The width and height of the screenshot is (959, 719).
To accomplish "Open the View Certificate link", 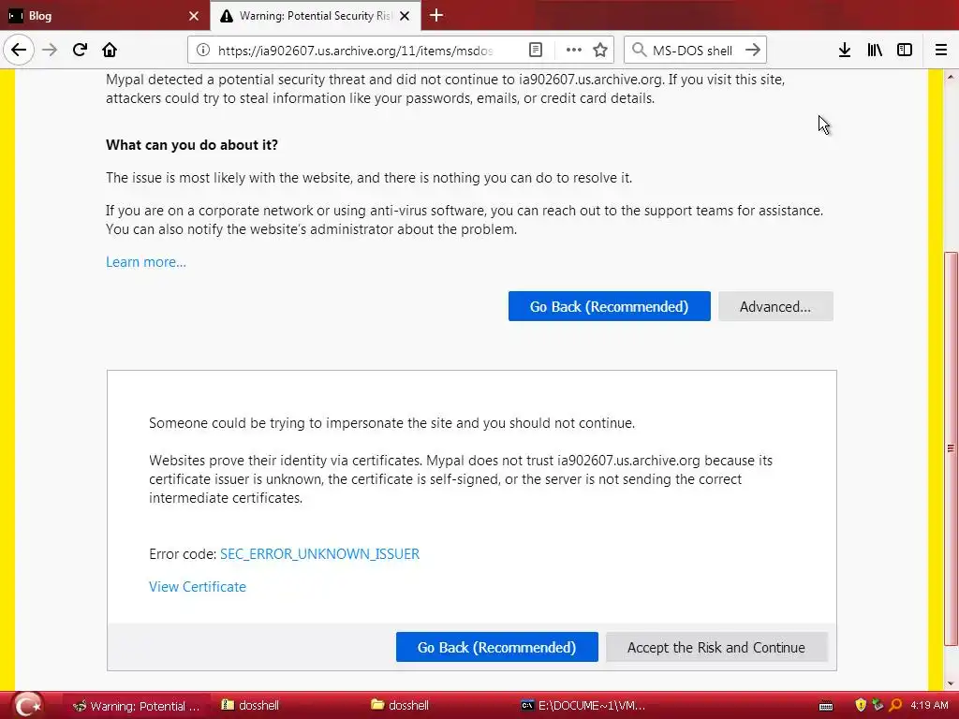I will [198, 587].
